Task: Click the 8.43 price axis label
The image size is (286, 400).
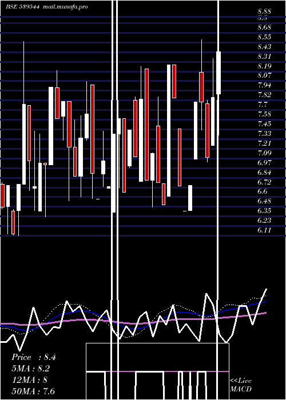Action: tap(264, 47)
